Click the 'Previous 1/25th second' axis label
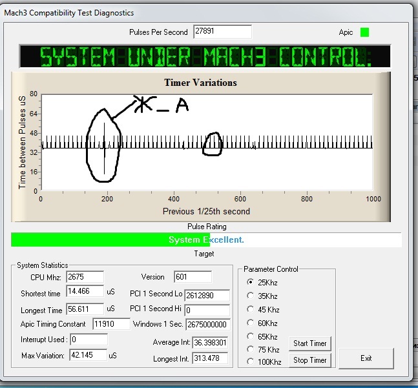Image resolution: width=418 pixels, height=388 pixels. (x=206, y=212)
